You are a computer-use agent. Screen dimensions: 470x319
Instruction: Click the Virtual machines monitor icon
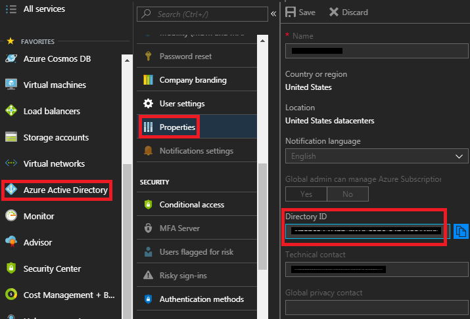pos(11,85)
